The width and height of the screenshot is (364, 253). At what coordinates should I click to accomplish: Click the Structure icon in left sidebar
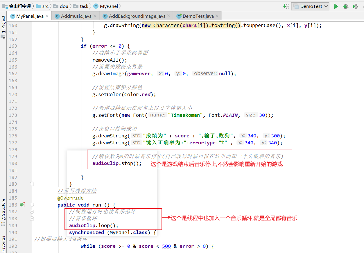point(3,224)
